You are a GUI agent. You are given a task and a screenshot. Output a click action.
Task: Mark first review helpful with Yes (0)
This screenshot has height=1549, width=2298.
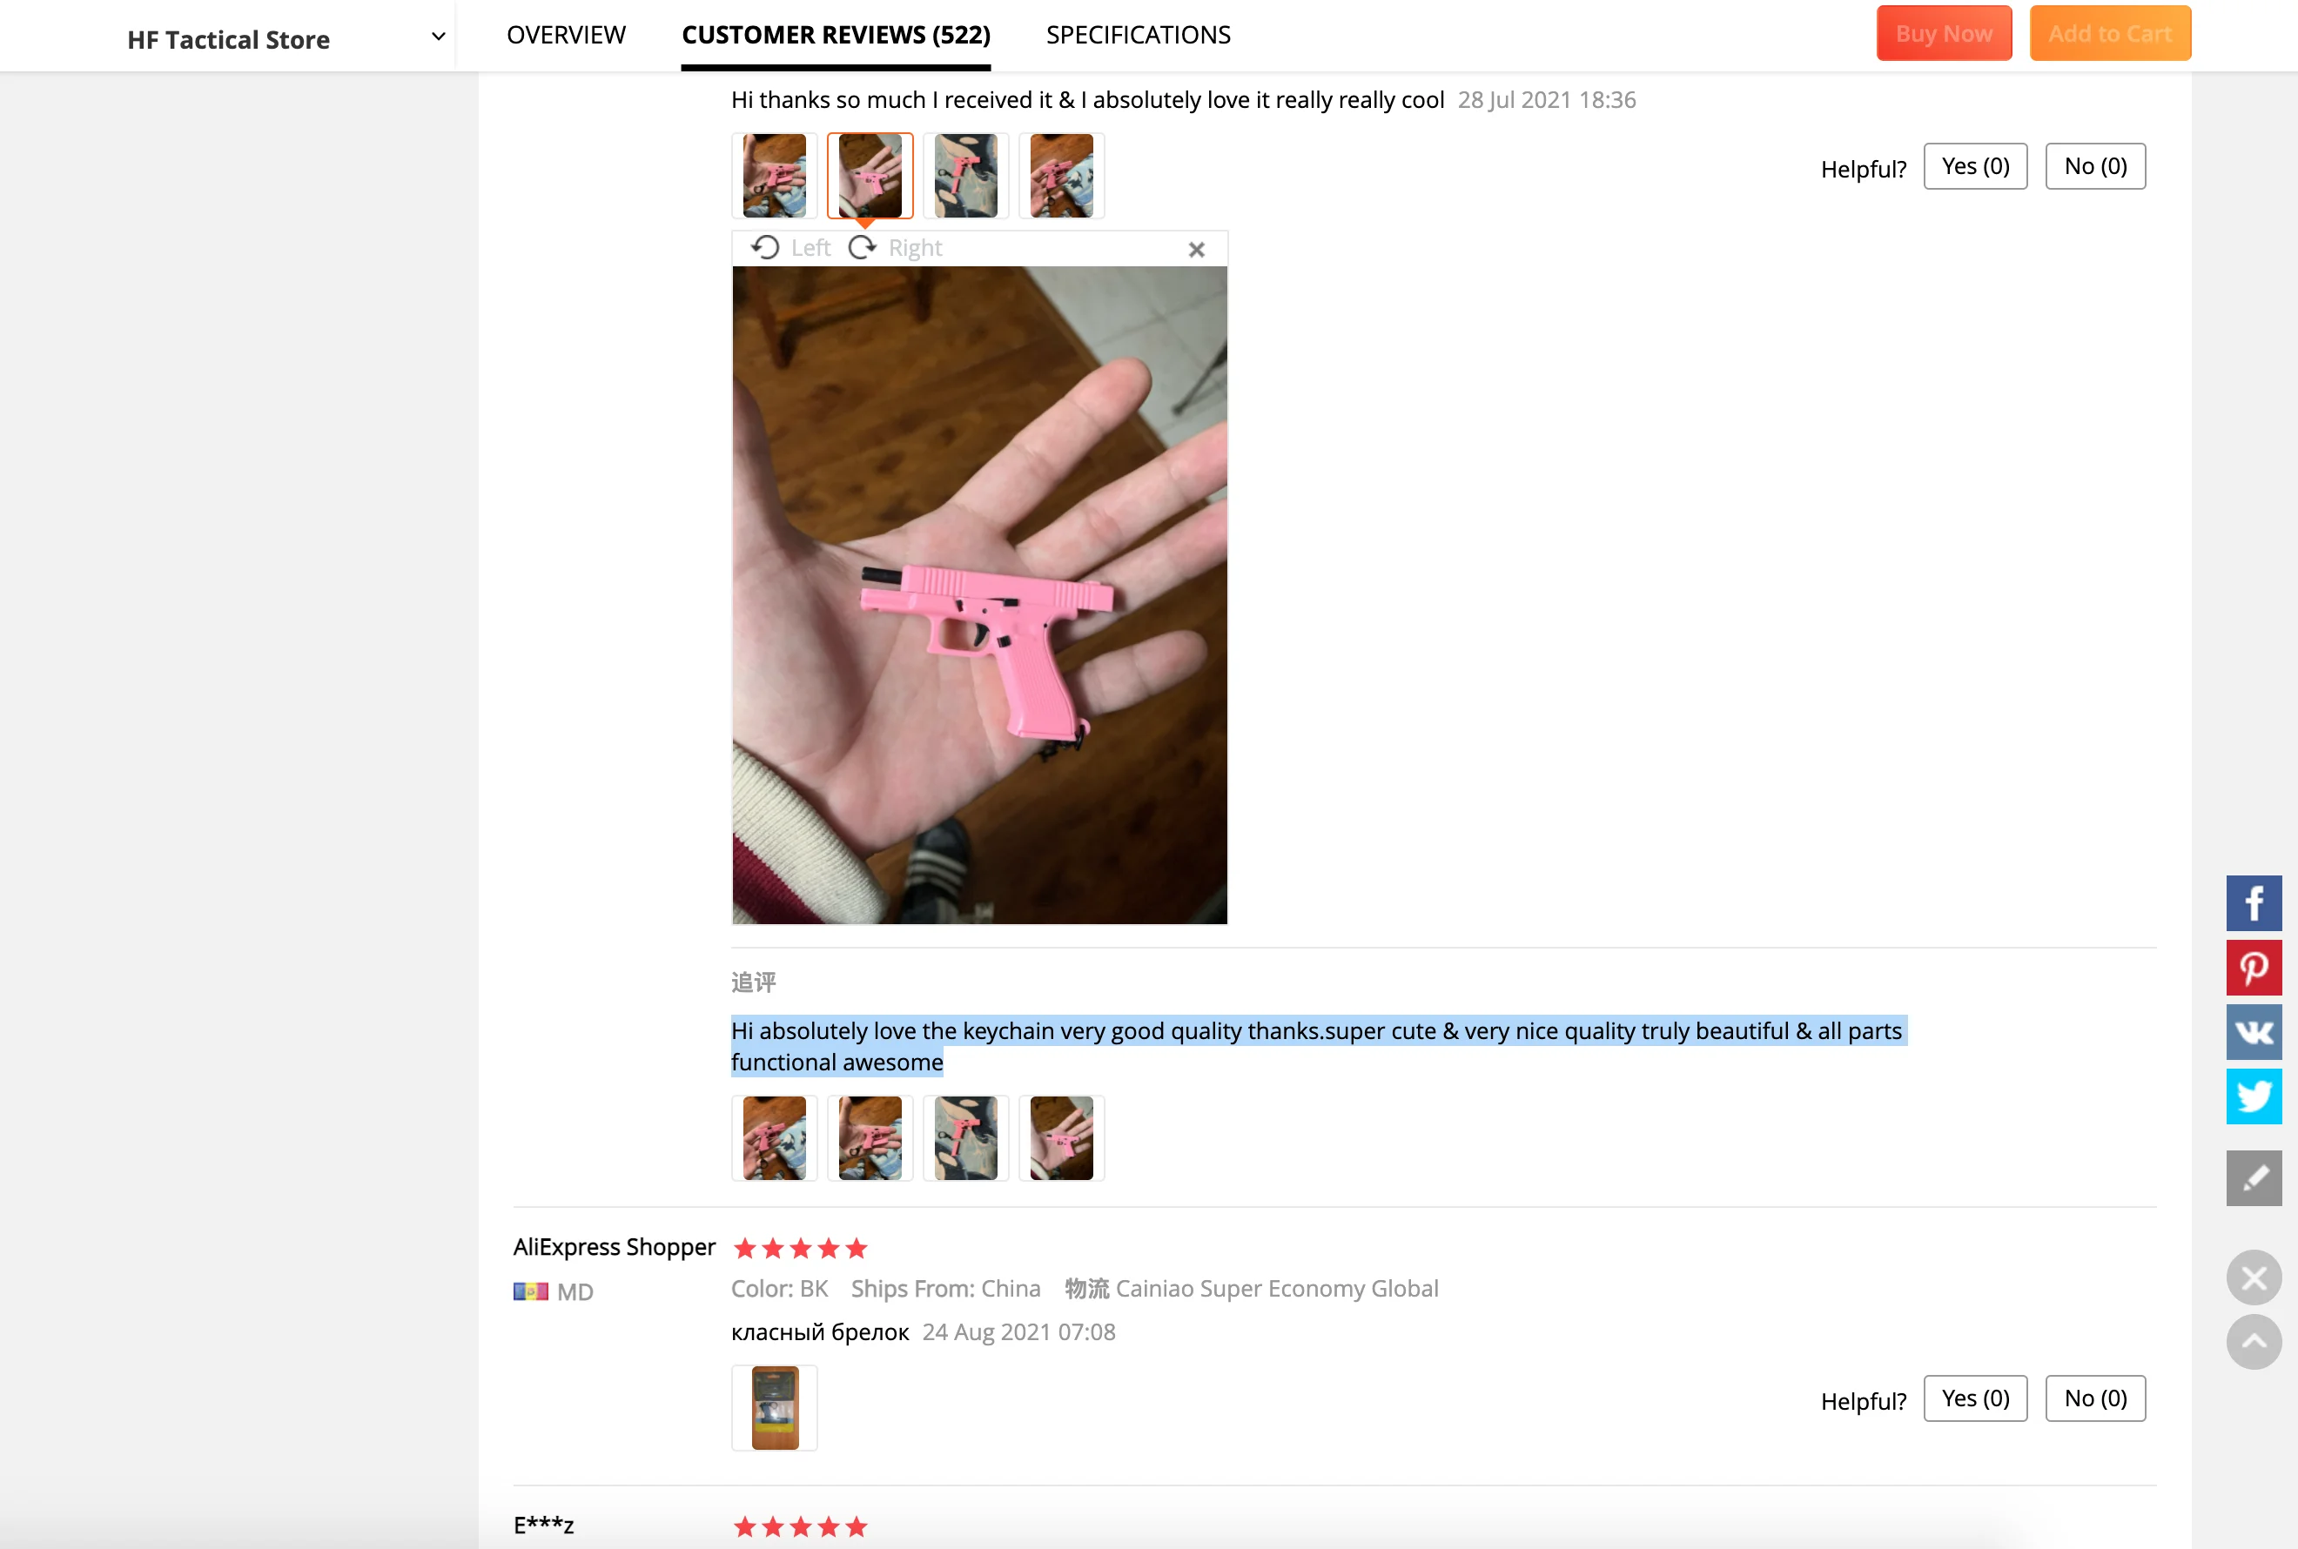[1974, 166]
